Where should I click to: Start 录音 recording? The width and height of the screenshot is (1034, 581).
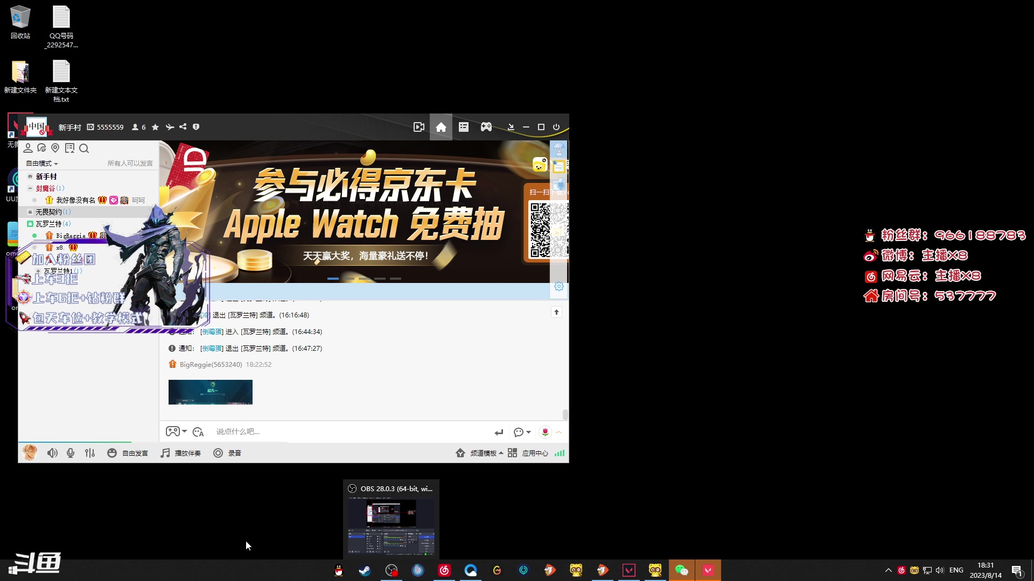(x=227, y=453)
